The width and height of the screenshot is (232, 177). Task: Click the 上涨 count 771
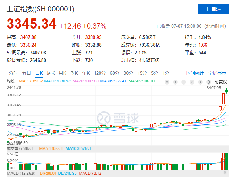(x=89, y=53)
